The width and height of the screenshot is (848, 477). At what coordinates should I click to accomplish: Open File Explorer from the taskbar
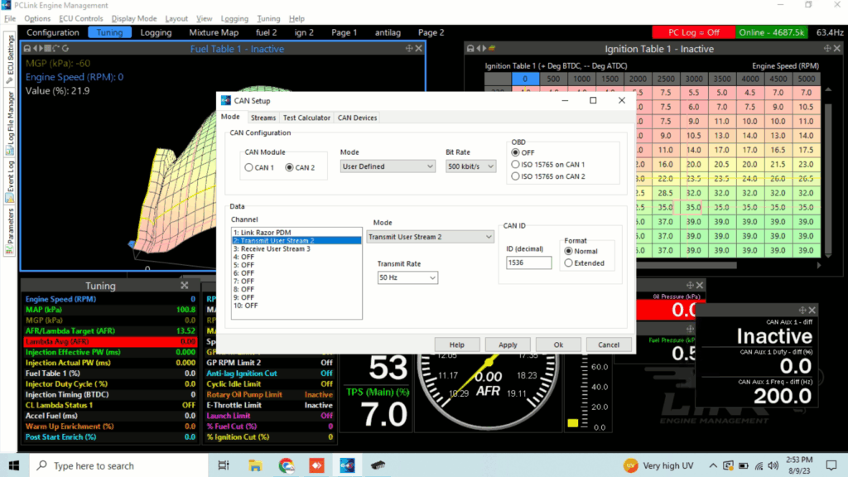point(255,465)
